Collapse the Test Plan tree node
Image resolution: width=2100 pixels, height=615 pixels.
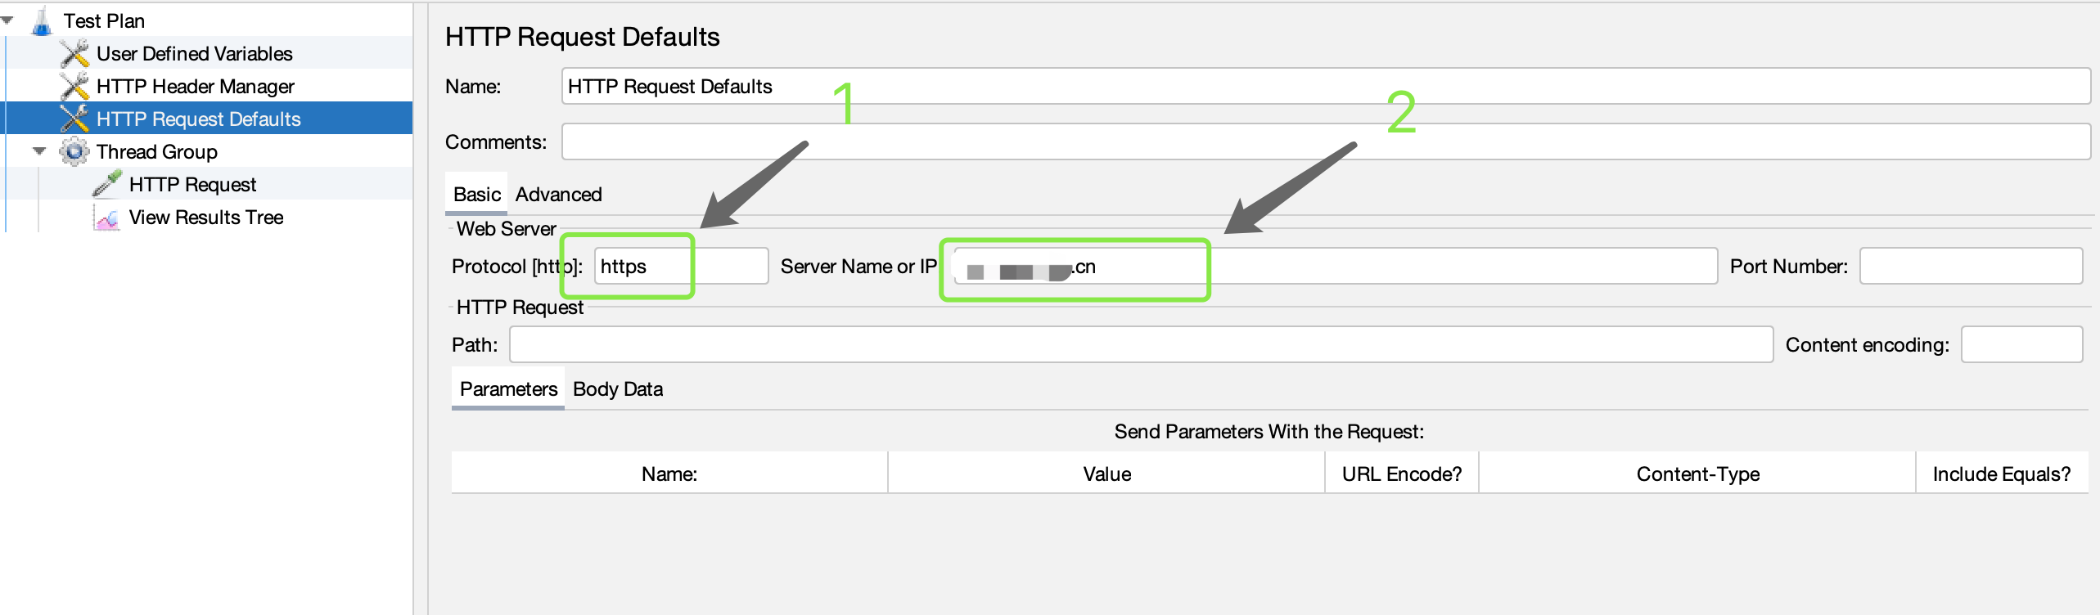click(7, 20)
